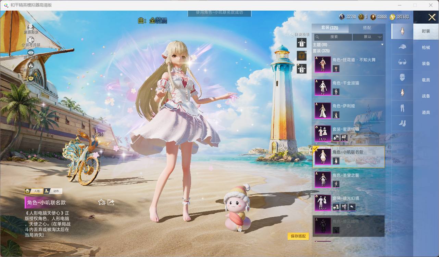Image resolution: width=439 pixels, height=257 pixels.
Task: Expand the 主题 (111) section arrow
Action: point(382,45)
